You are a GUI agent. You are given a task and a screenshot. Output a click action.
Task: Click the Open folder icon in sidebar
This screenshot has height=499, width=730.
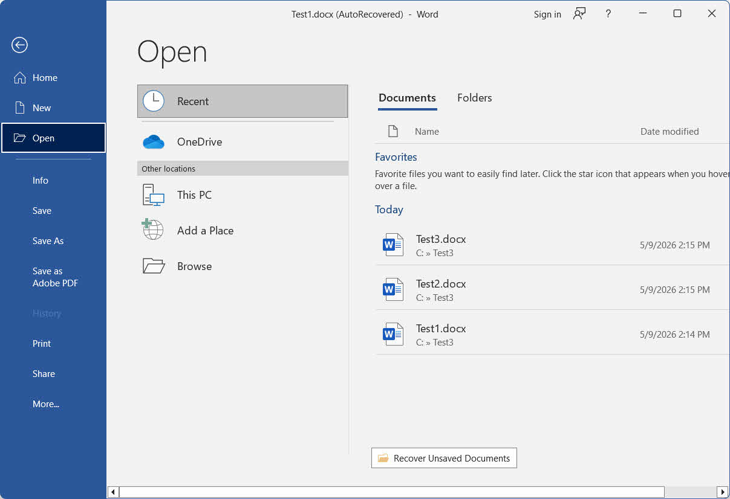[x=20, y=138]
